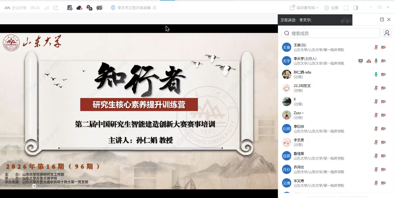Click 乔月壮's muted microphone icon

point(376,169)
